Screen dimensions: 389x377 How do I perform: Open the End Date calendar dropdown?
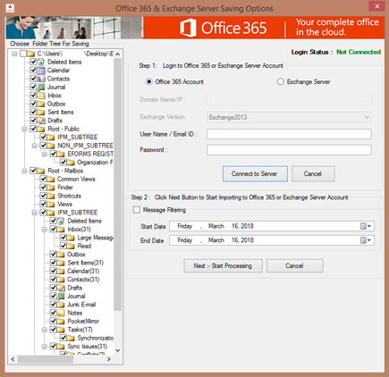tap(366, 240)
